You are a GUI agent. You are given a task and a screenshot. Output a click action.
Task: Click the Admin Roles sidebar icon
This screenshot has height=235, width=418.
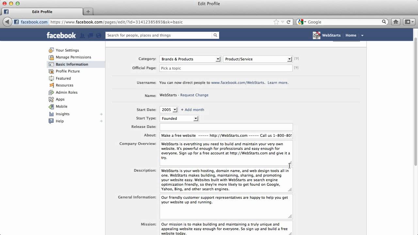[51, 92]
